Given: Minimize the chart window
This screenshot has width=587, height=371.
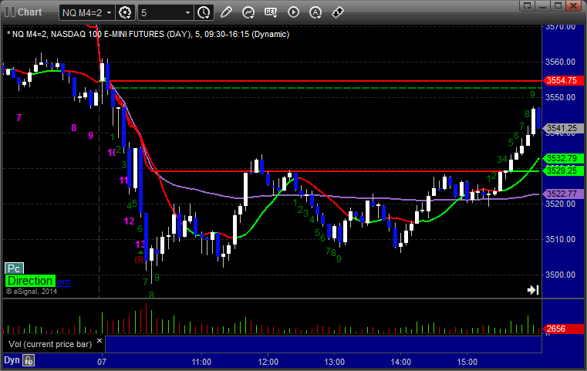Looking at the screenshot, I should [543, 5].
